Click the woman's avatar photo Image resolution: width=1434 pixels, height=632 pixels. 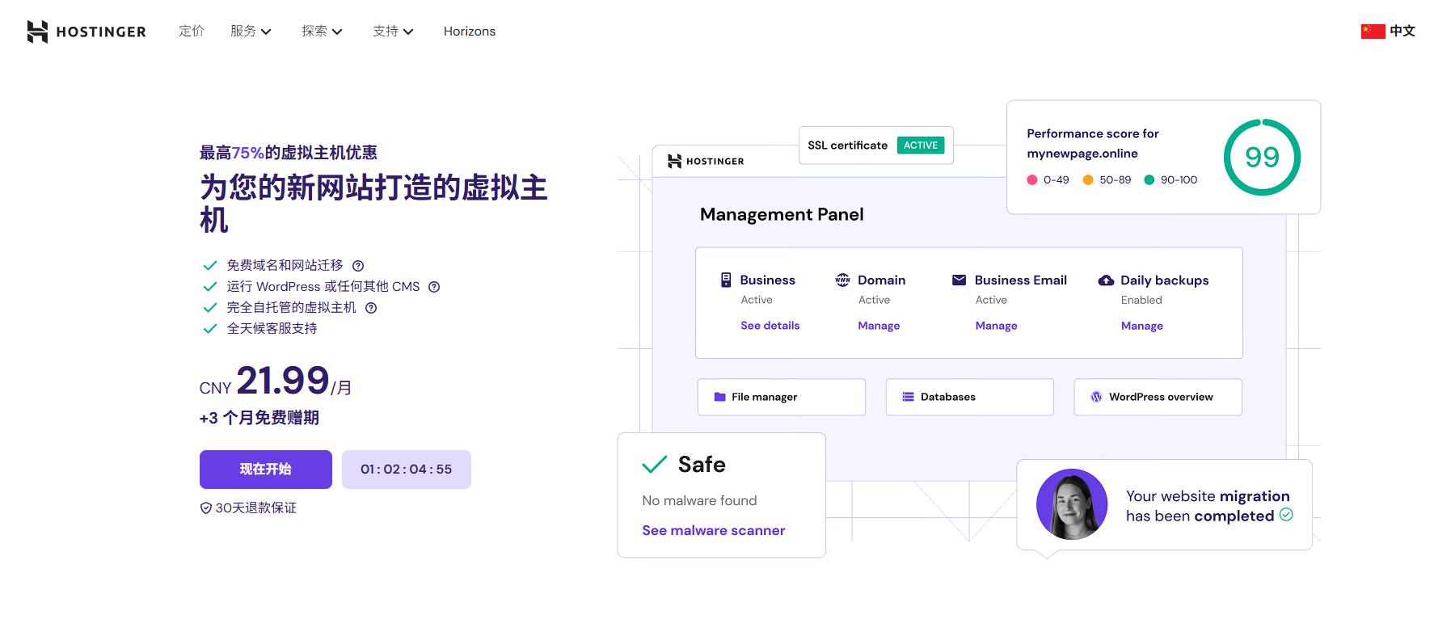click(x=1071, y=504)
